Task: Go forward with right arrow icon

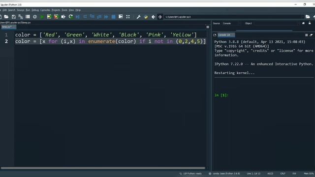Action: click(x=160, y=17)
